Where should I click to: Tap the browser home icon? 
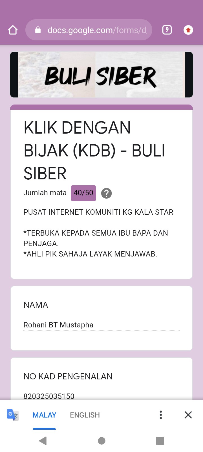(13, 30)
